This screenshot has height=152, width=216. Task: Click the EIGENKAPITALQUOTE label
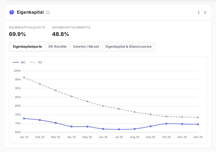tap(27, 27)
